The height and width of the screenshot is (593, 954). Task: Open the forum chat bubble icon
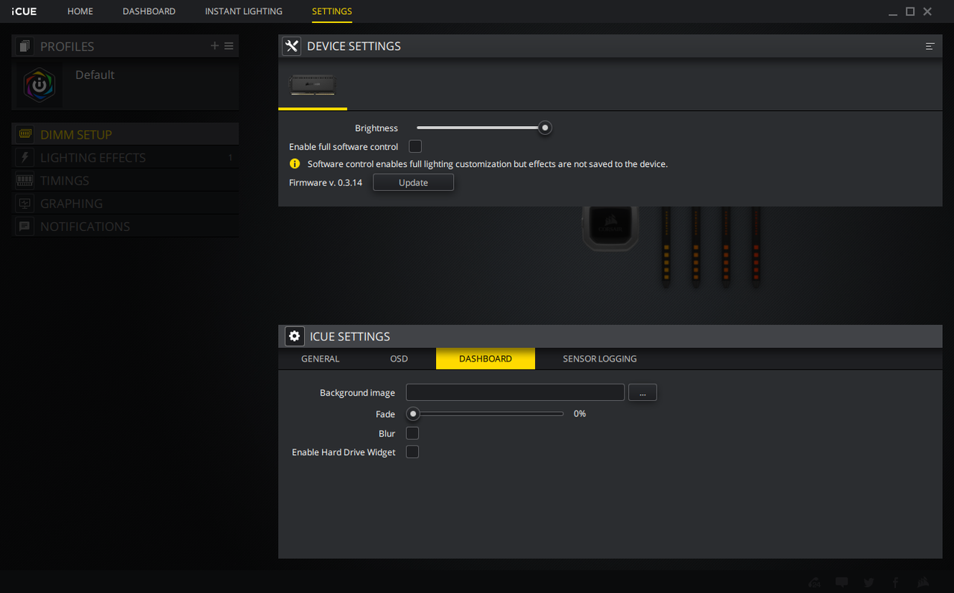click(841, 583)
